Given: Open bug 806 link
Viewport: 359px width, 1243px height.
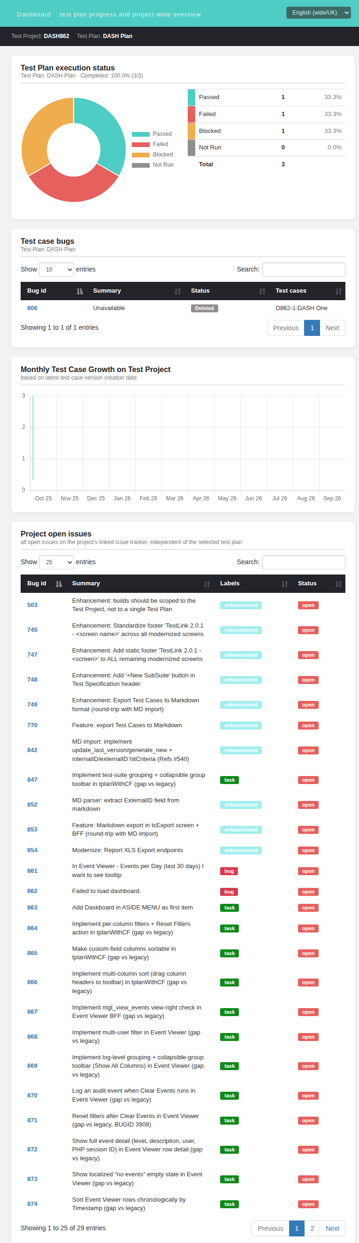Looking at the screenshot, I should point(32,308).
